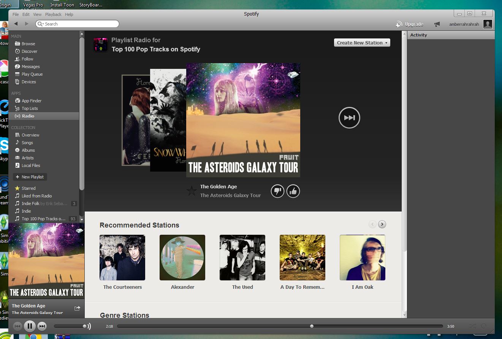The height and width of the screenshot is (339, 502).
Task: Adjust the volume slider
Action: 70,326
